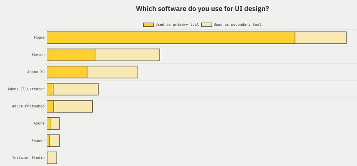Screen dimensions: 357x166
Task: Click InVision Studio's secondary tool bar
Action: coord(52,158)
